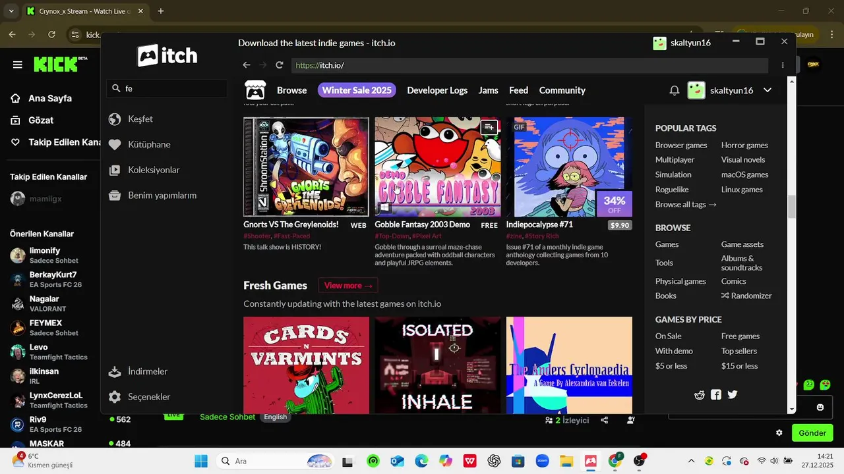Click the itch.io storefront logo
Viewport: 844px width, 474px height.
pyautogui.click(x=255, y=90)
